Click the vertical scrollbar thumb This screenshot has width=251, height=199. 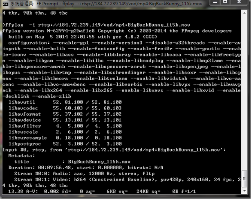(244, 179)
